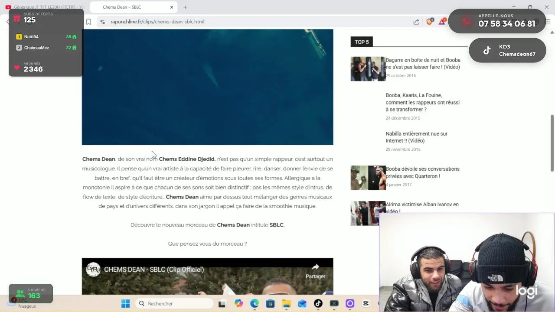This screenshot has height=312, width=555.
Task: Open CapCut from taskbar
Action: point(366,304)
